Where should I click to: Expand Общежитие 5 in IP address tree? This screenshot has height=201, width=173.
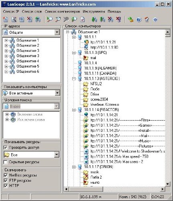click(x=6, y=66)
